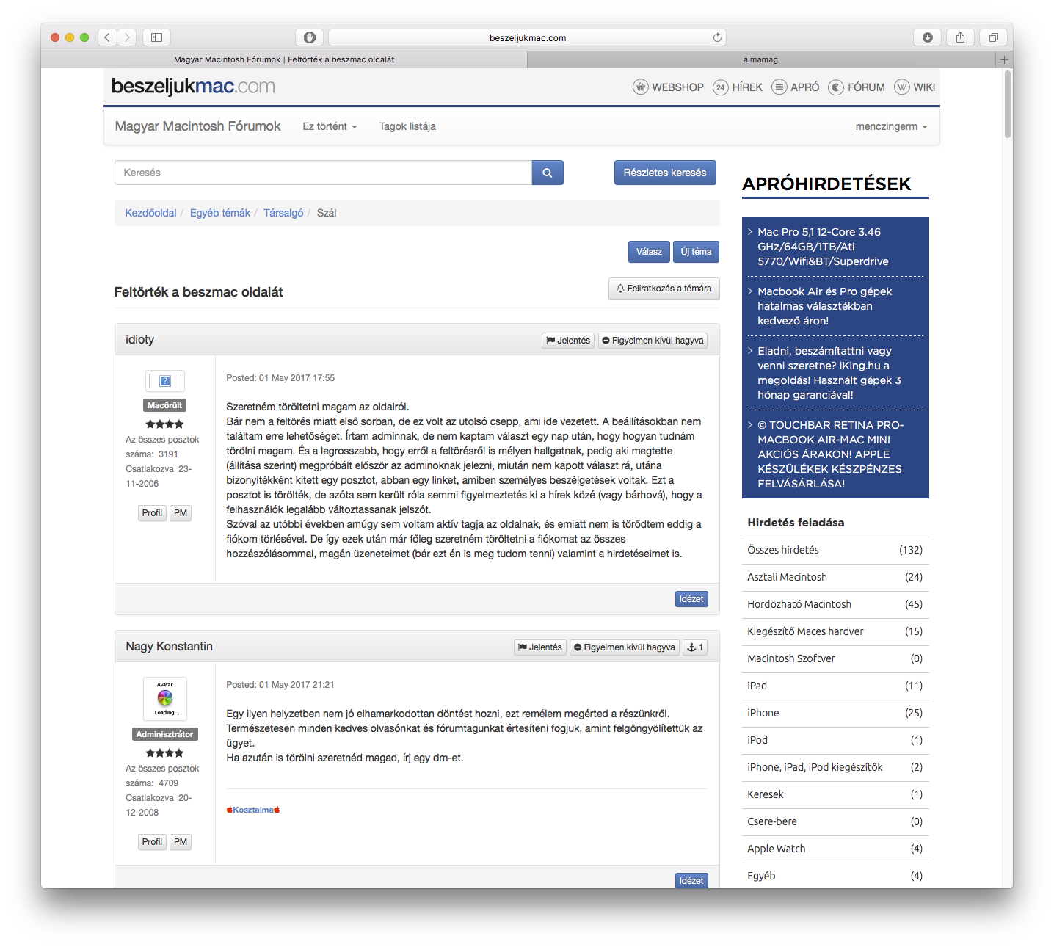
Task: Open the Safari share icon
Action: click(x=960, y=37)
